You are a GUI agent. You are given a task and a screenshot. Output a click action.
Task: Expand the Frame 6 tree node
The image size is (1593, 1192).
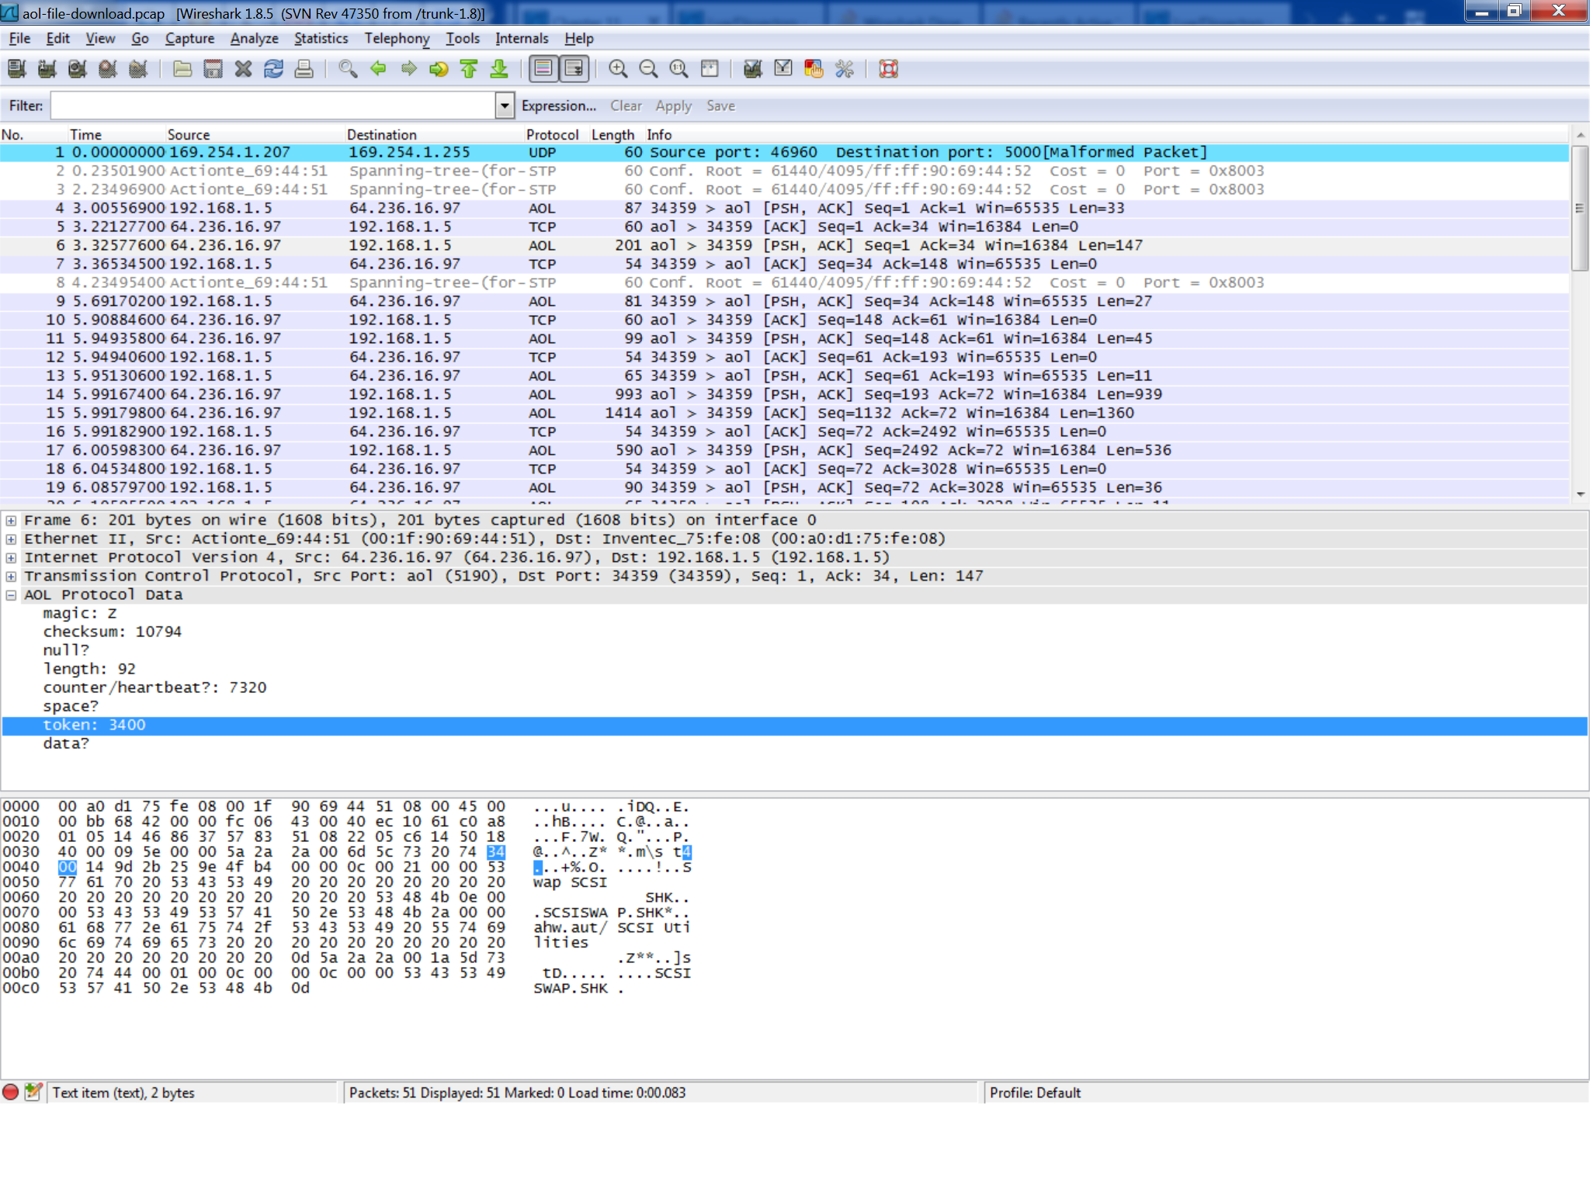point(11,521)
